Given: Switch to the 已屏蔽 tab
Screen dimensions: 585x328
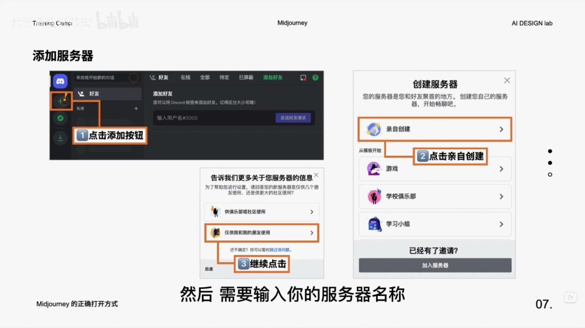Looking at the screenshot, I should 246,78.
